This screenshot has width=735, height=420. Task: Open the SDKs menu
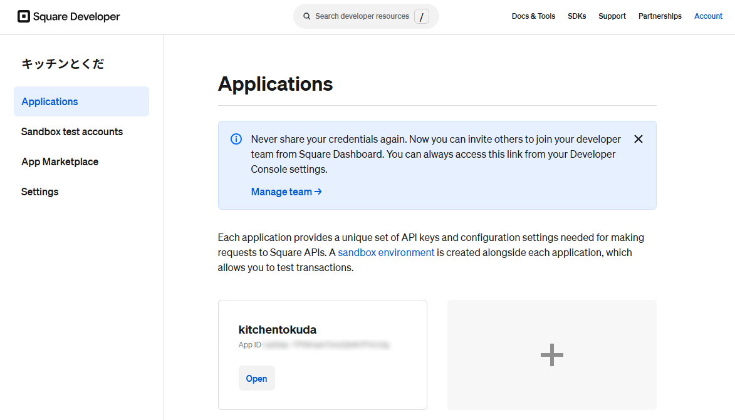[576, 16]
